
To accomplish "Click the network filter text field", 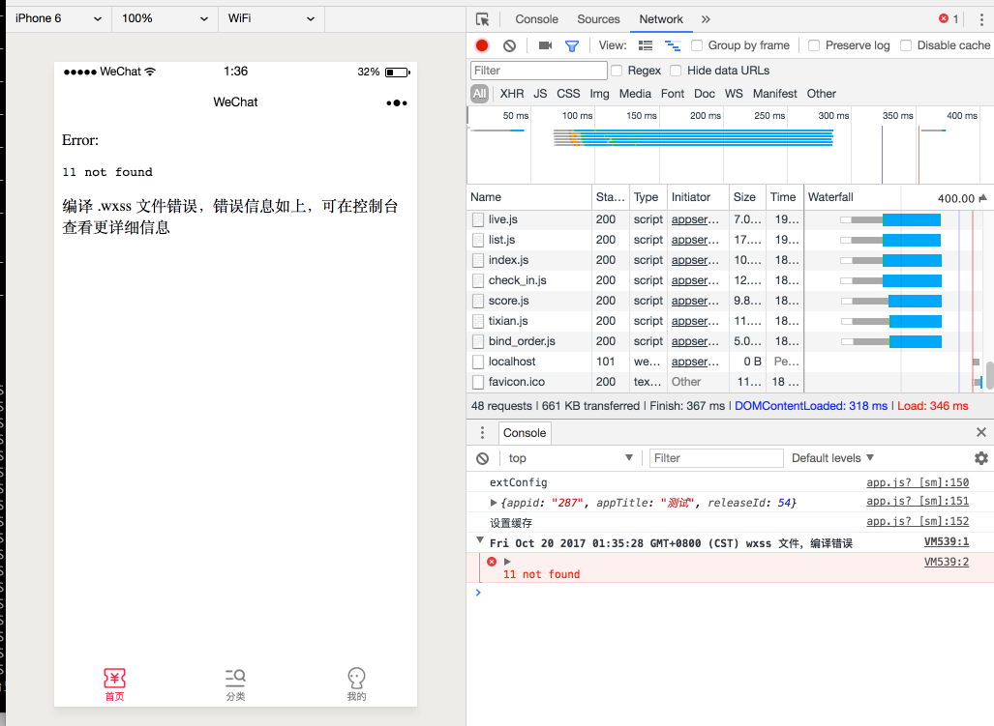I will [x=539, y=71].
